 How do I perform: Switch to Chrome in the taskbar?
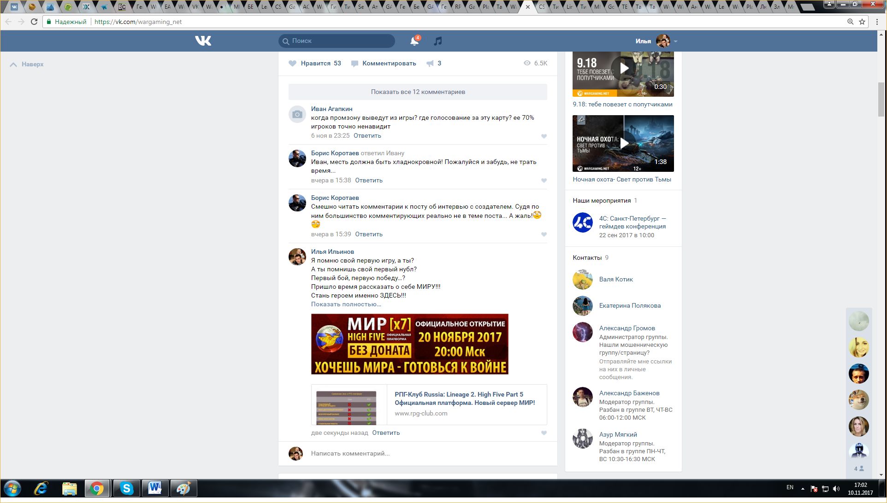point(97,489)
